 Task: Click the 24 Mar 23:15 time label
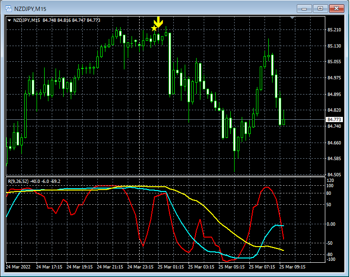(140, 267)
